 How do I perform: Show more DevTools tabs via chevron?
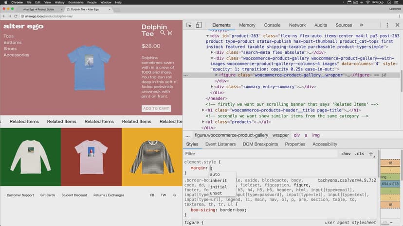361,25
